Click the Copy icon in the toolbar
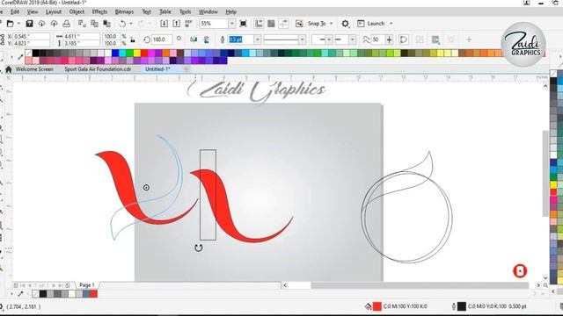Image resolution: width=563 pixels, height=316 pixels. tap(94, 24)
